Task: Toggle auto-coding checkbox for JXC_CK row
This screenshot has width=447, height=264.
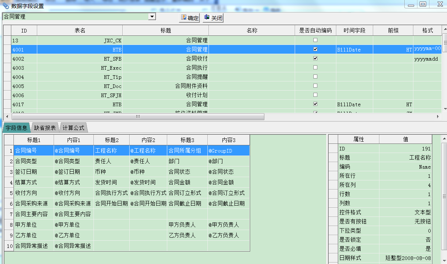Action: click(315, 40)
